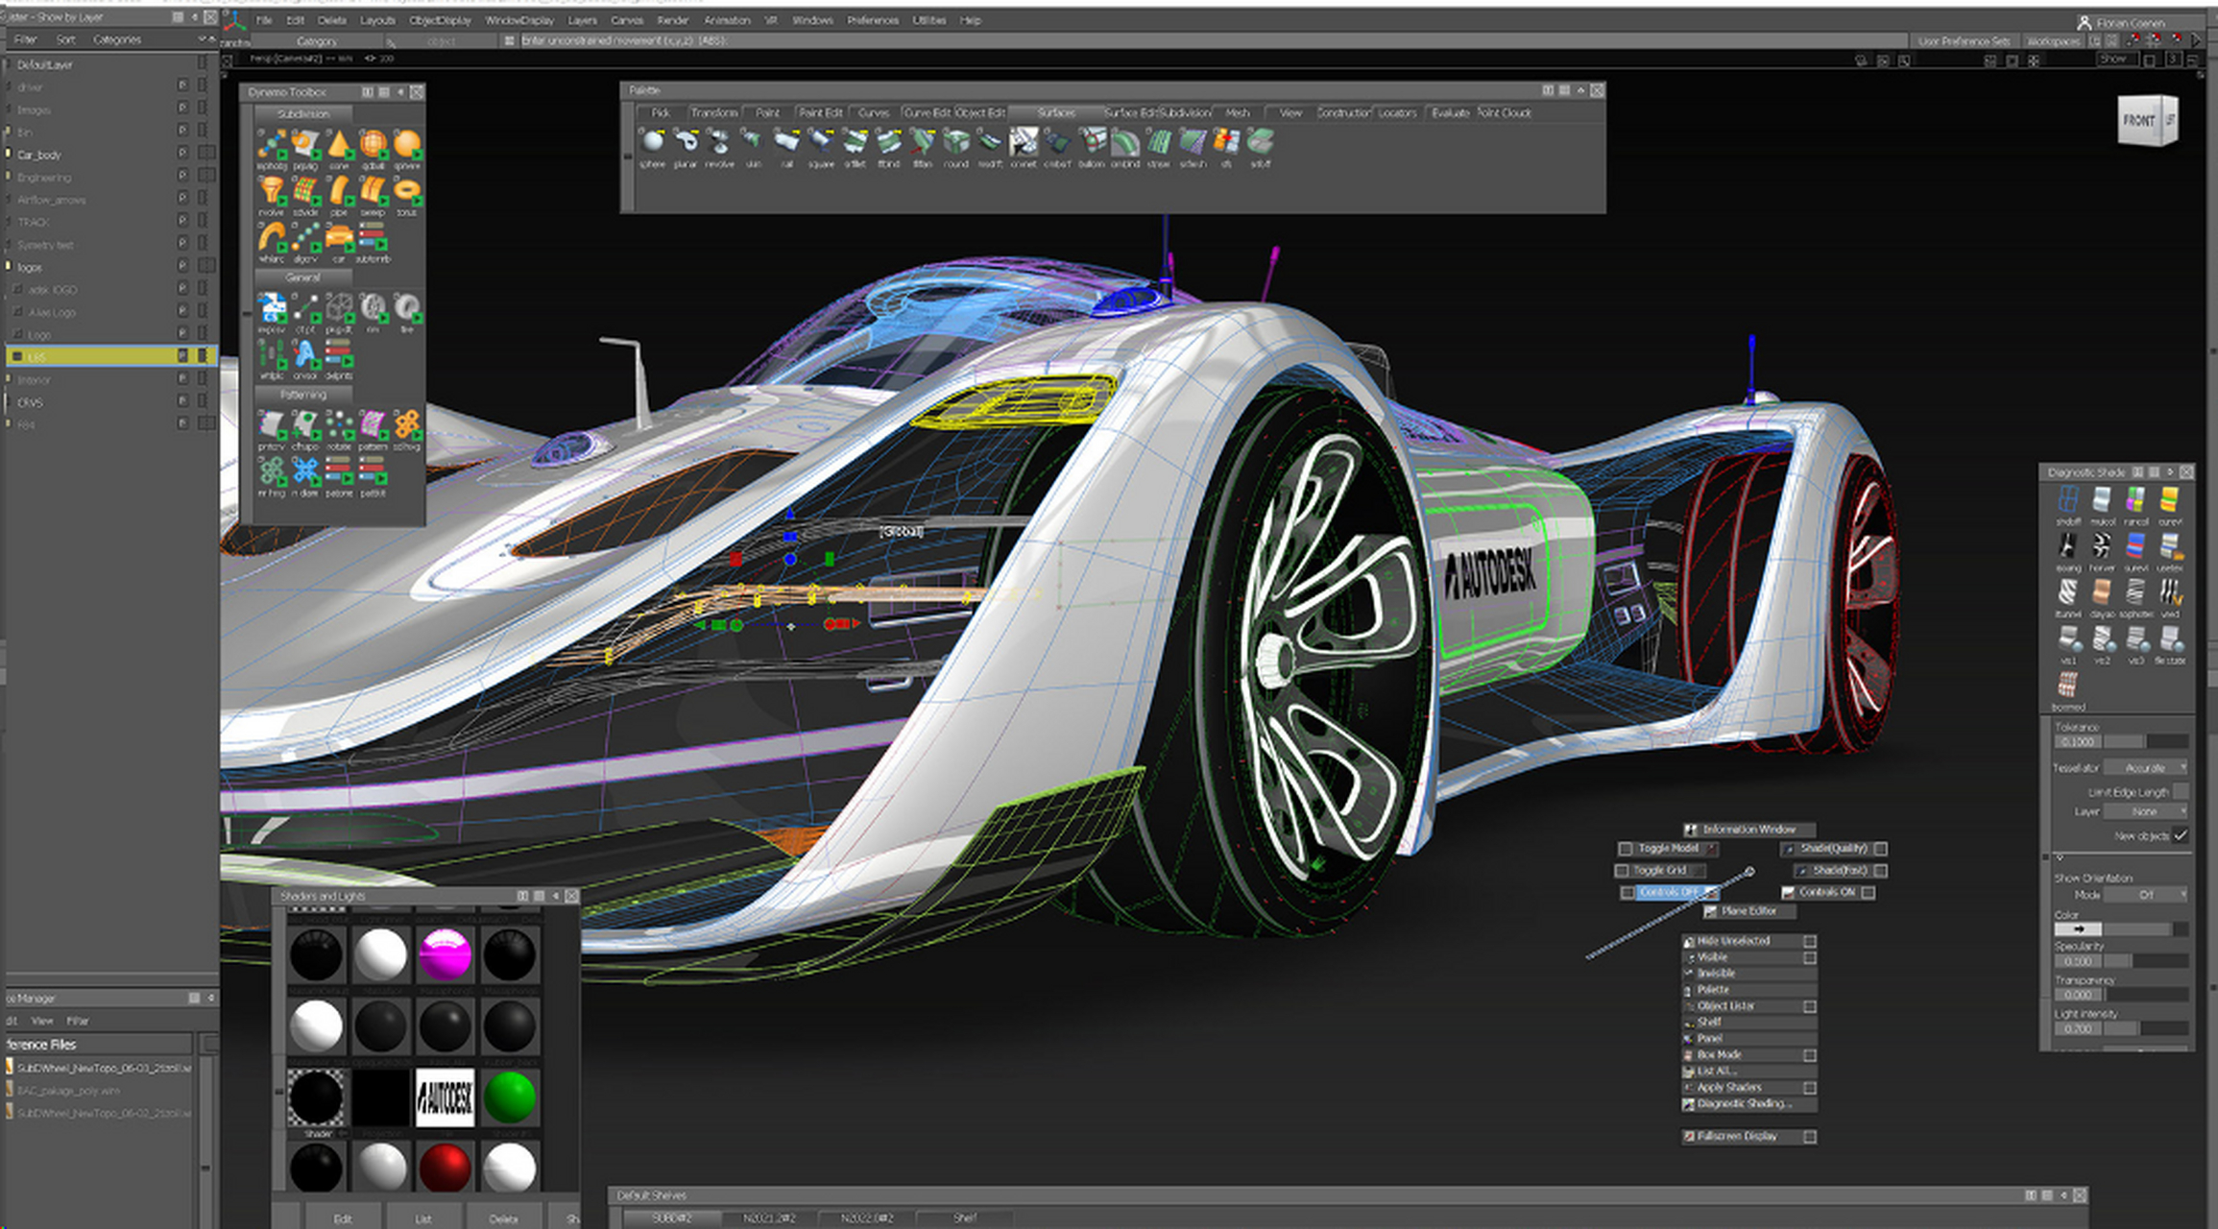This screenshot has width=2218, height=1229.
Task: Open the ObjectDisplay menu
Action: 441,20
